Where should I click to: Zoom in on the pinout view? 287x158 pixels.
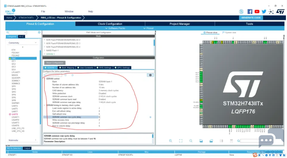(x=170, y=141)
